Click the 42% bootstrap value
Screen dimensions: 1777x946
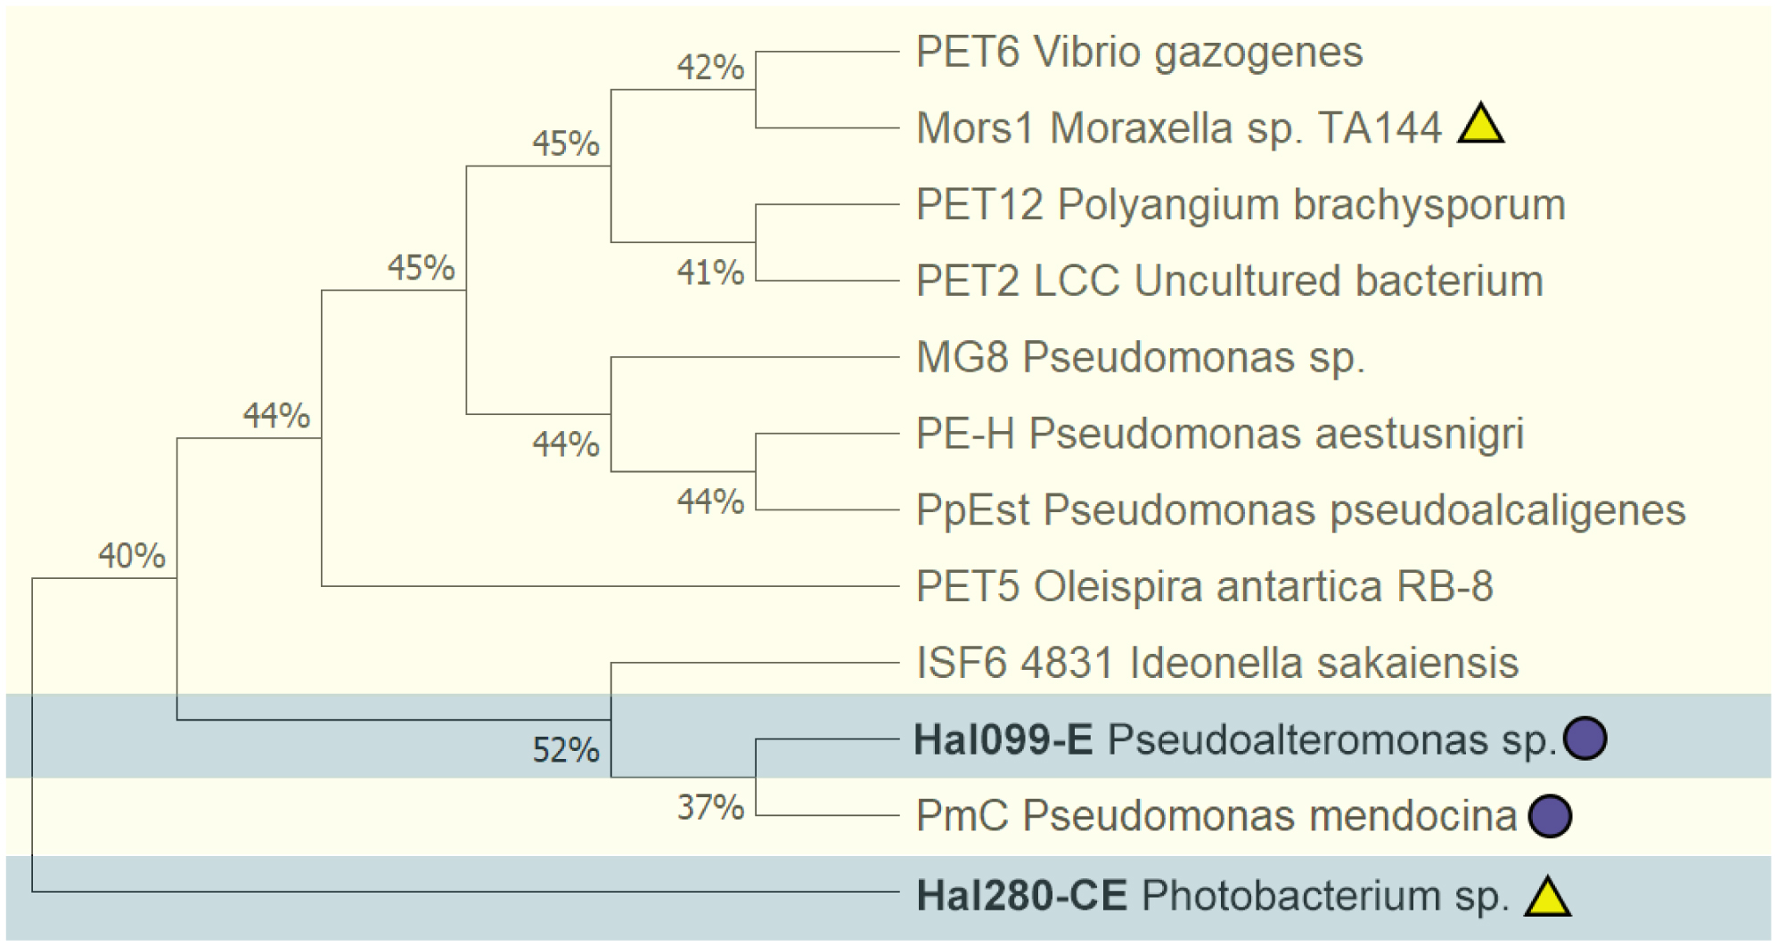click(709, 67)
